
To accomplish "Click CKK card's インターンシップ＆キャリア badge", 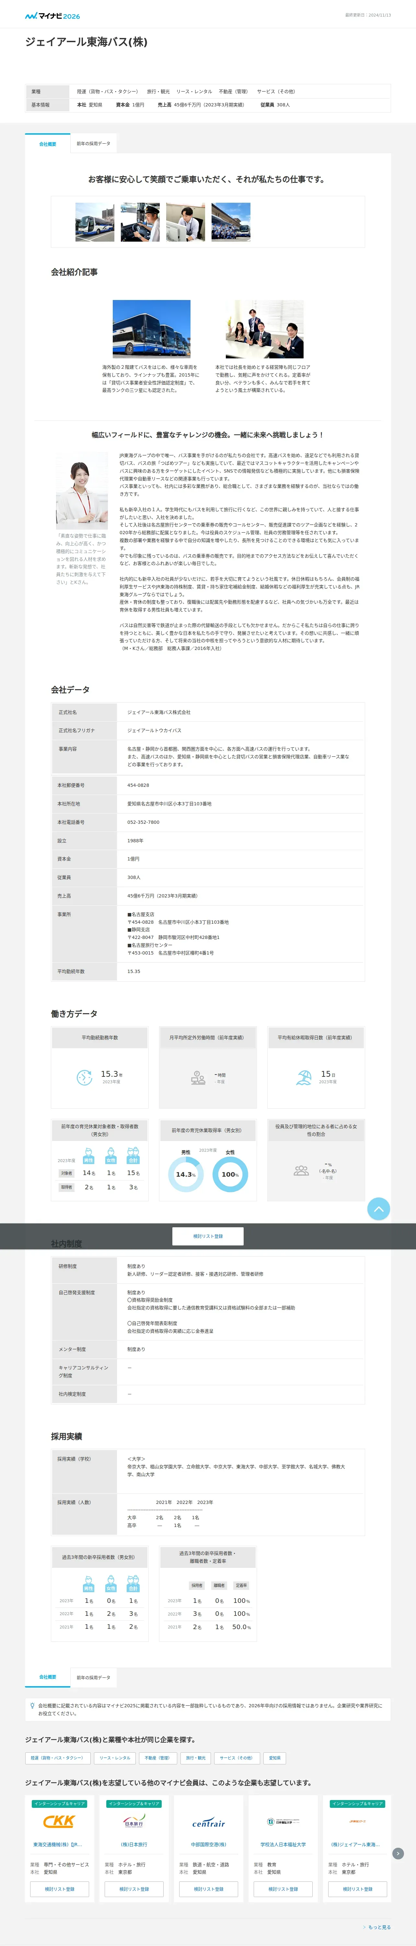I will click(x=59, y=1803).
